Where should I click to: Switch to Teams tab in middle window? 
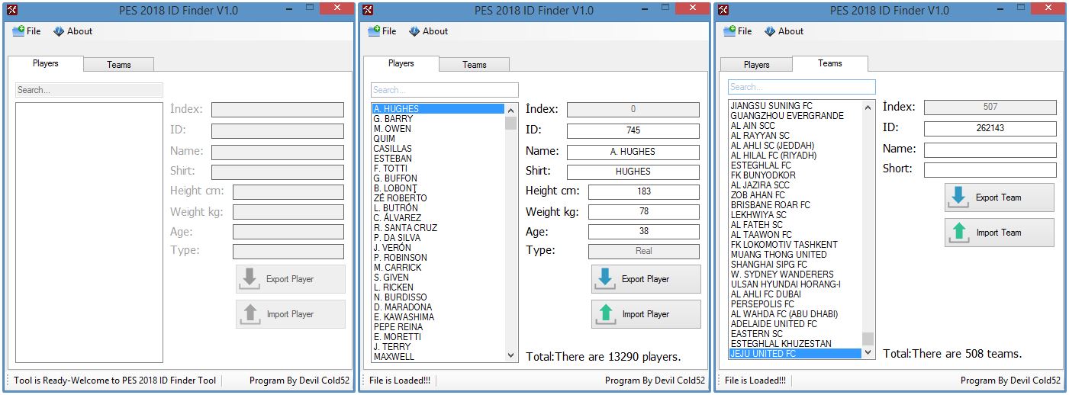(x=474, y=65)
